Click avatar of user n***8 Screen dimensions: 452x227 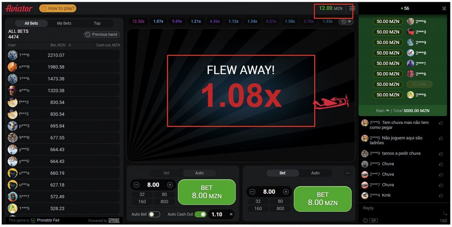[x=12, y=67]
